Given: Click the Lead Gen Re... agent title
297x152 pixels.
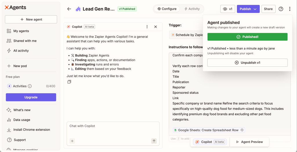Looking at the screenshot, I should [x=99, y=9].
